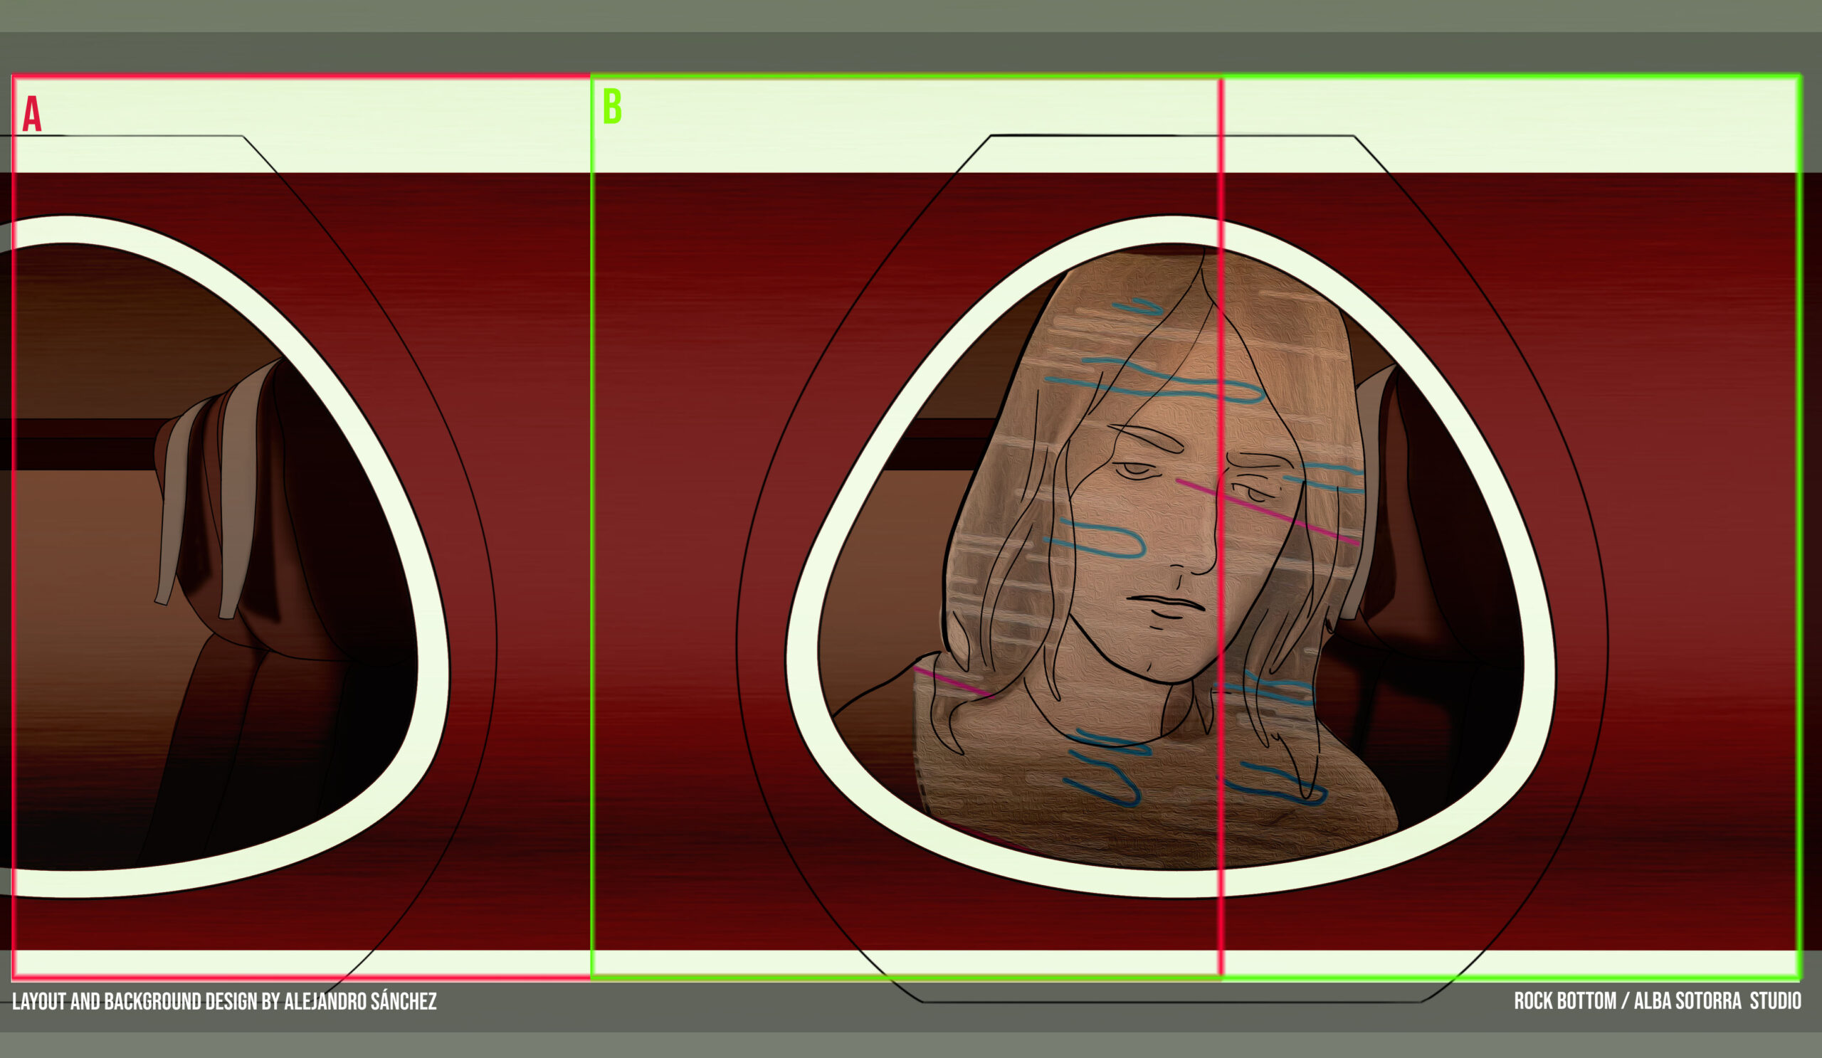Viewport: 1822px width, 1058px height.
Task: Click the Rock Bottom / Alba Sotorra Studio text
Action: tap(1657, 1001)
